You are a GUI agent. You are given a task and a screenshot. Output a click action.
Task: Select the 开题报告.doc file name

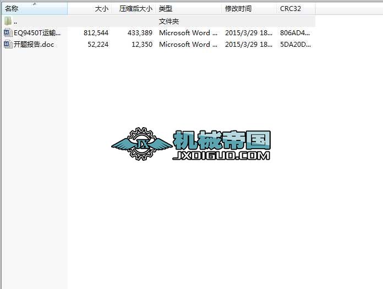tap(34, 45)
